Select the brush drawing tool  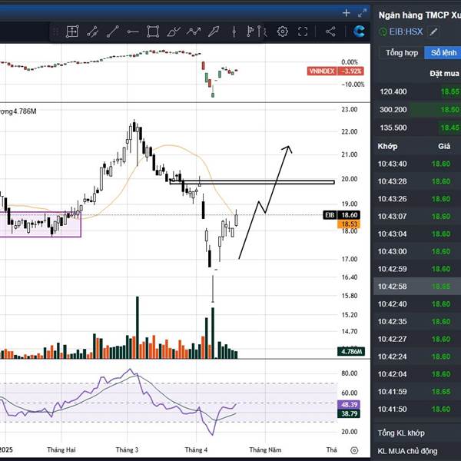tap(173, 32)
